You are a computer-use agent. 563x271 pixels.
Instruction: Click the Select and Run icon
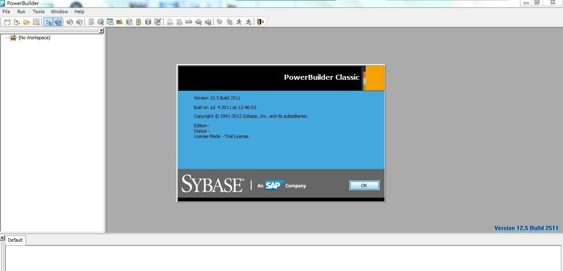coord(248,22)
